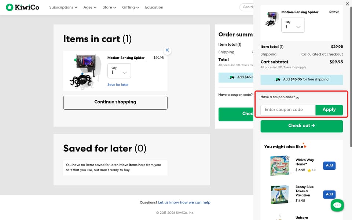
Task: Open the Qty dropdown in main cart
Action: click(119, 71)
